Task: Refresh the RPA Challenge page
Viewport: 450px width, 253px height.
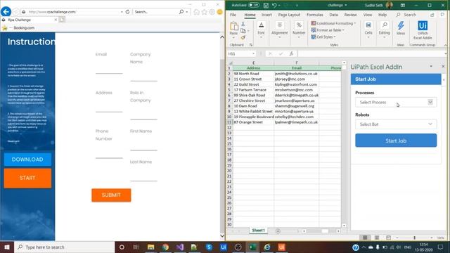Action: [127, 12]
